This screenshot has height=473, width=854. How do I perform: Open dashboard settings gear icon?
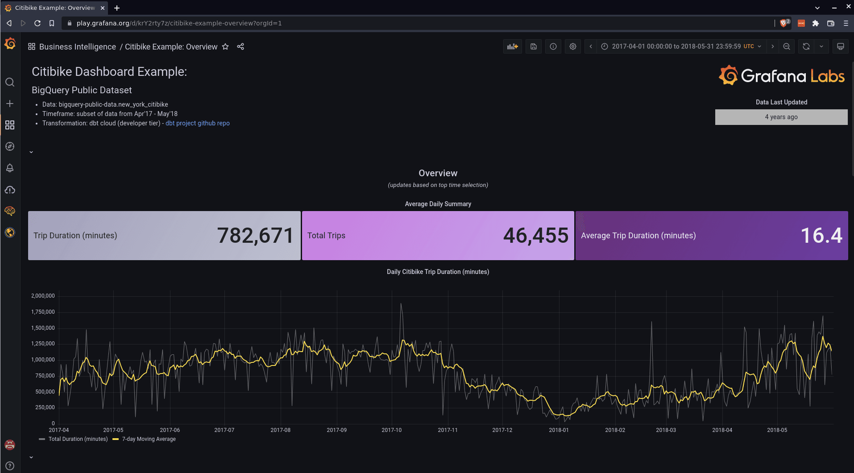tap(573, 46)
